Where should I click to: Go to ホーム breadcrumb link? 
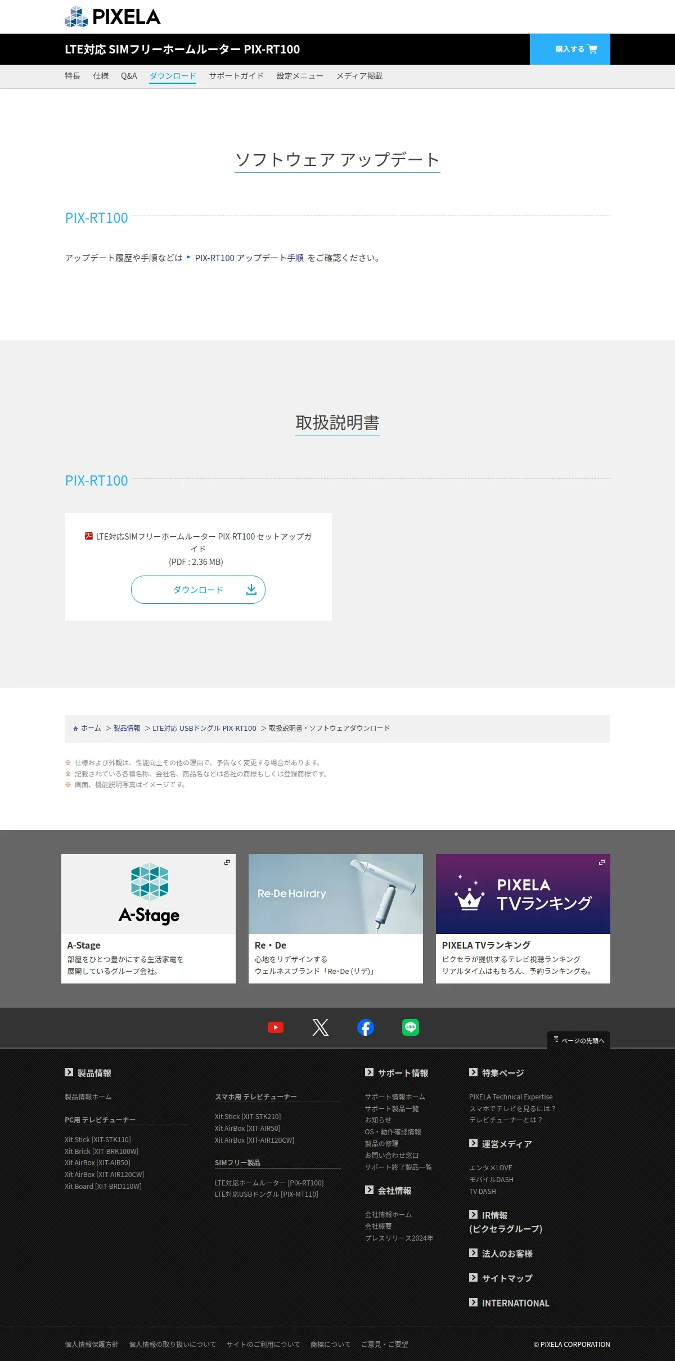(91, 728)
